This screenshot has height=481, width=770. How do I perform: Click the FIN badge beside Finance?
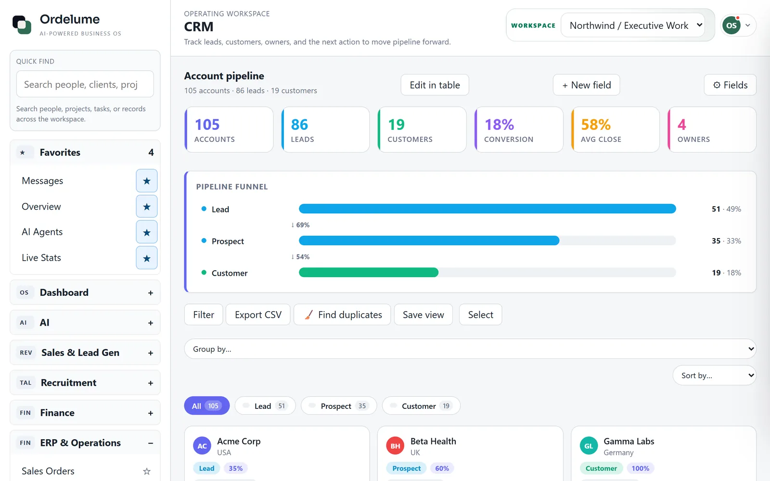pyautogui.click(x=25, y=413)
